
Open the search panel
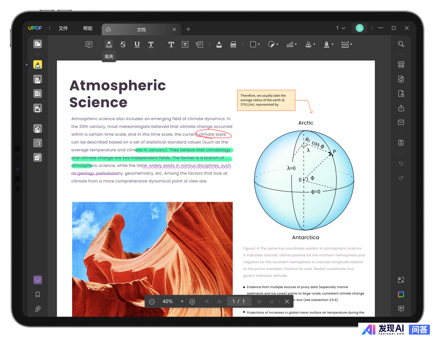(401, 44)
